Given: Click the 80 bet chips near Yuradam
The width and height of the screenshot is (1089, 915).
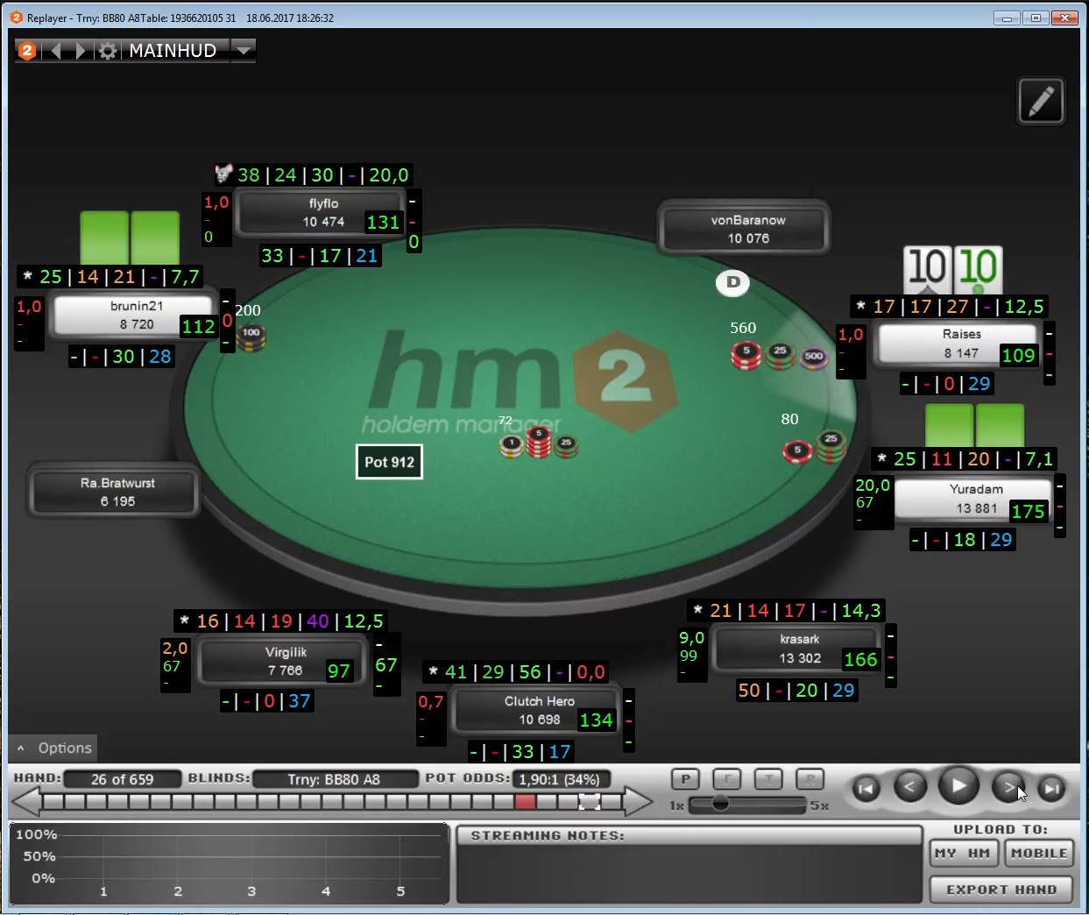Looking at the screenshot, I should 814,447.
